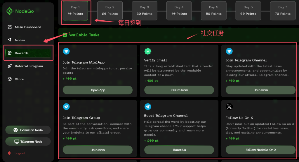Click the Verify Email title

point(155,60)
